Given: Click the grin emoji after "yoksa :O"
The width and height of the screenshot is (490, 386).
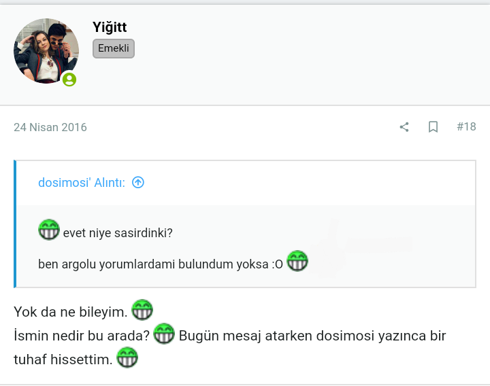Looking at the screenshot, I should pos(297,261).
